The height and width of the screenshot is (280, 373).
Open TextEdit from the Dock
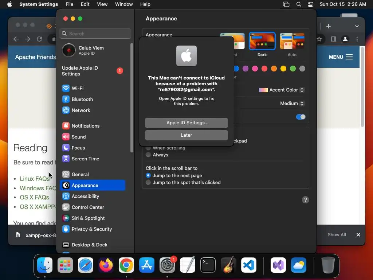tap(188, 265)
